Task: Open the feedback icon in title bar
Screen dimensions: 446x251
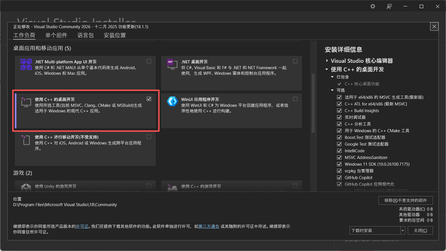Action: click(x=389, y=6)
